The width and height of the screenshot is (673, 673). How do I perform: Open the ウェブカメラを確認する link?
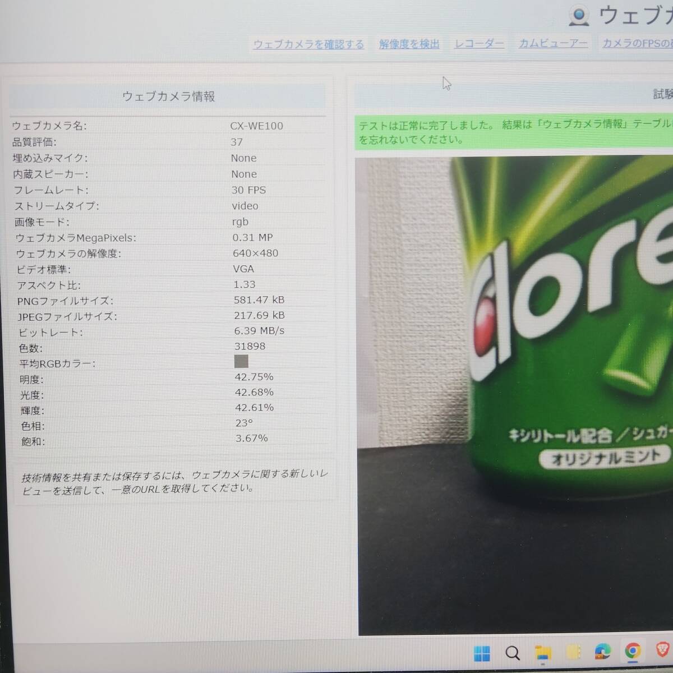click(x=308, y=44)
